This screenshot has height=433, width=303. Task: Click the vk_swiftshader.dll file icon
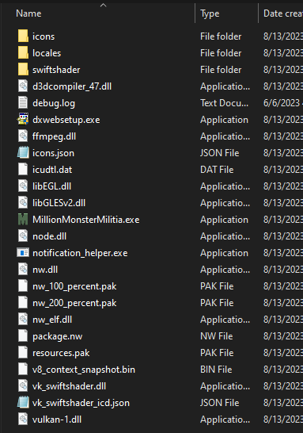[23, 385]
